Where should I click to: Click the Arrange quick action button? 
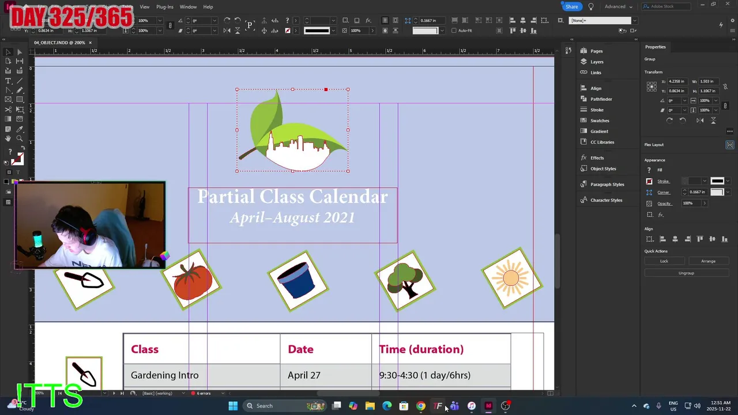click(709, 261)
